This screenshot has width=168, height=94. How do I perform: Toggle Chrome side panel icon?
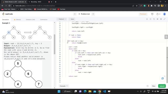tap(159, 6)
